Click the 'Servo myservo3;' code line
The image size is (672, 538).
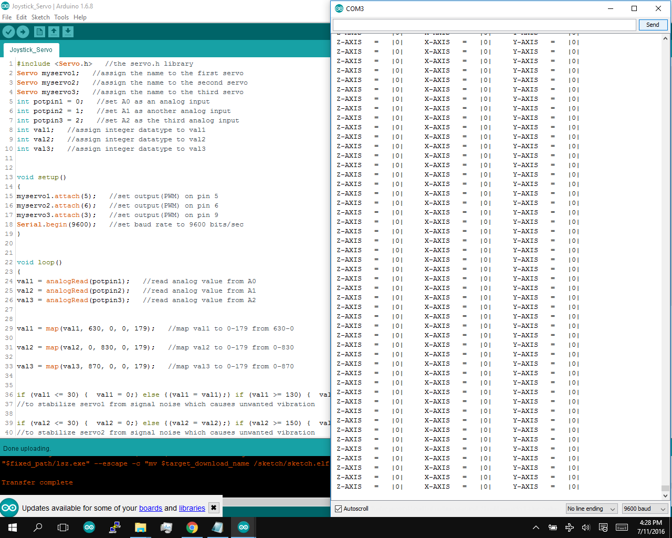[48, 92]
